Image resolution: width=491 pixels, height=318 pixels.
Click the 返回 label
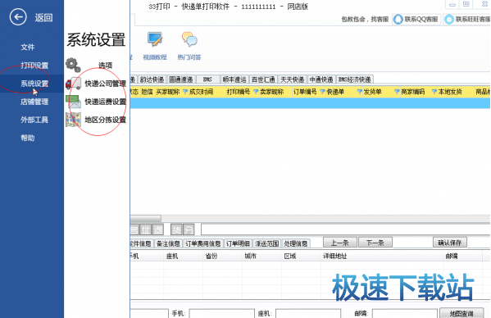point(43,17)
